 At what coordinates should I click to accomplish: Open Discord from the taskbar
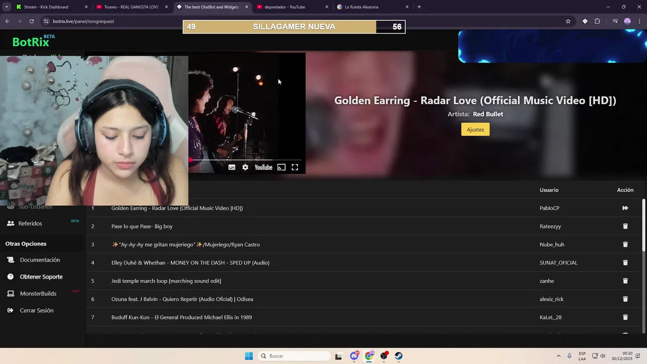[x=354, y=356]
